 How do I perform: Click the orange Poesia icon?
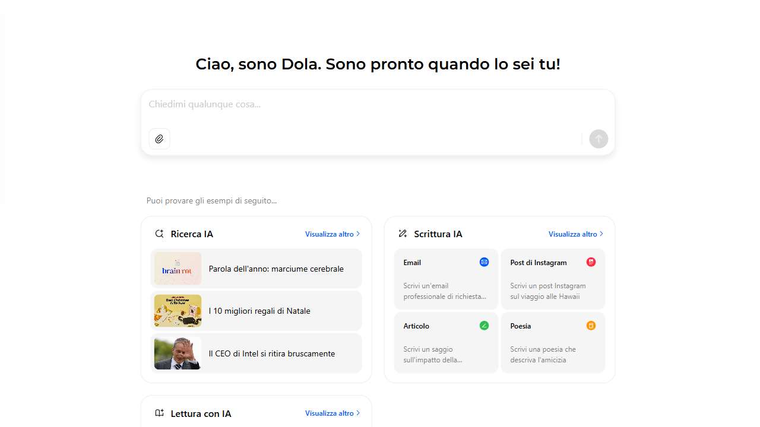tap(591, 326)
